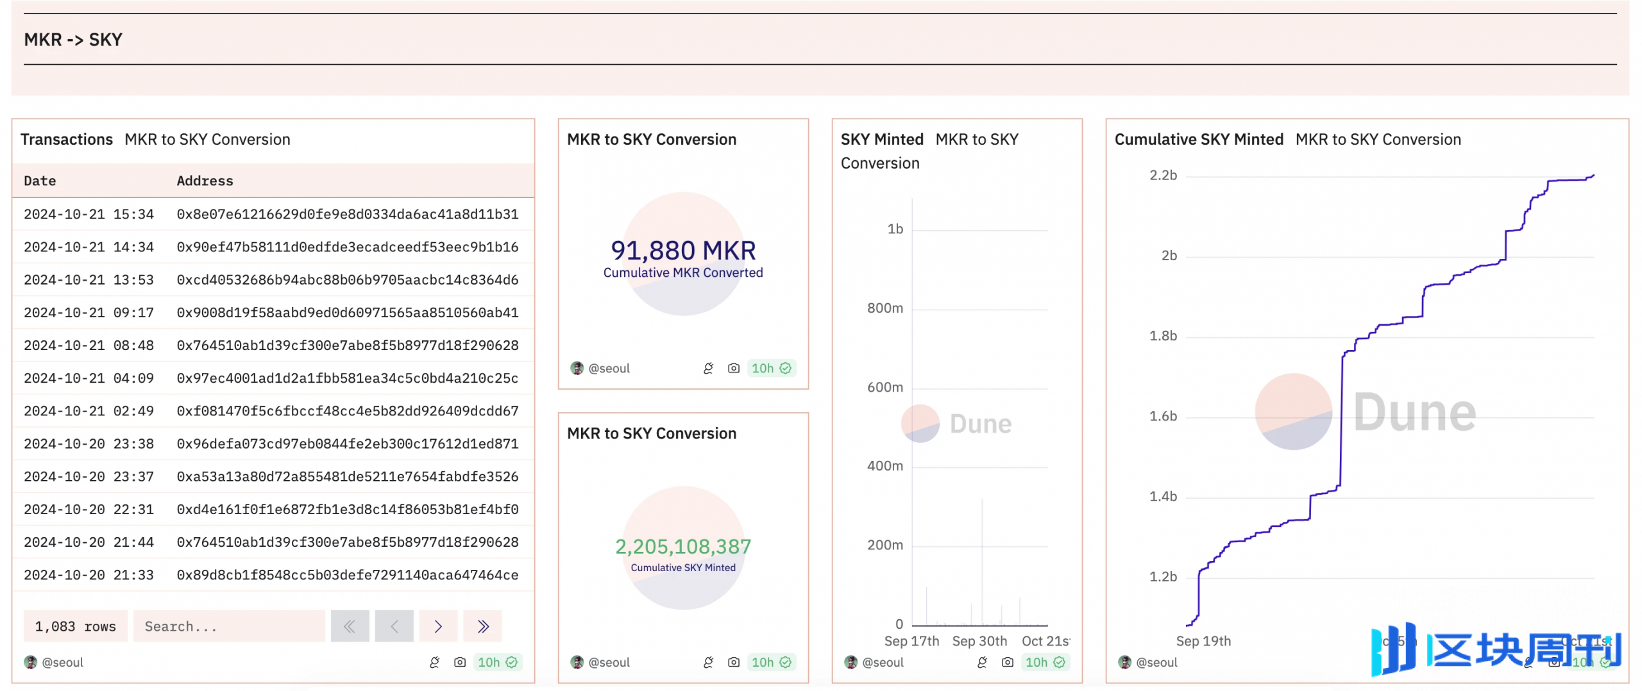Click the 10h refresh badge in Transactions panel

(x=497, y=662)
